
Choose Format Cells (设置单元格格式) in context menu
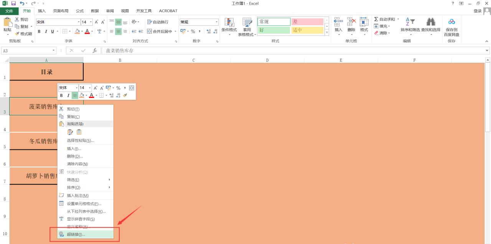85,204
